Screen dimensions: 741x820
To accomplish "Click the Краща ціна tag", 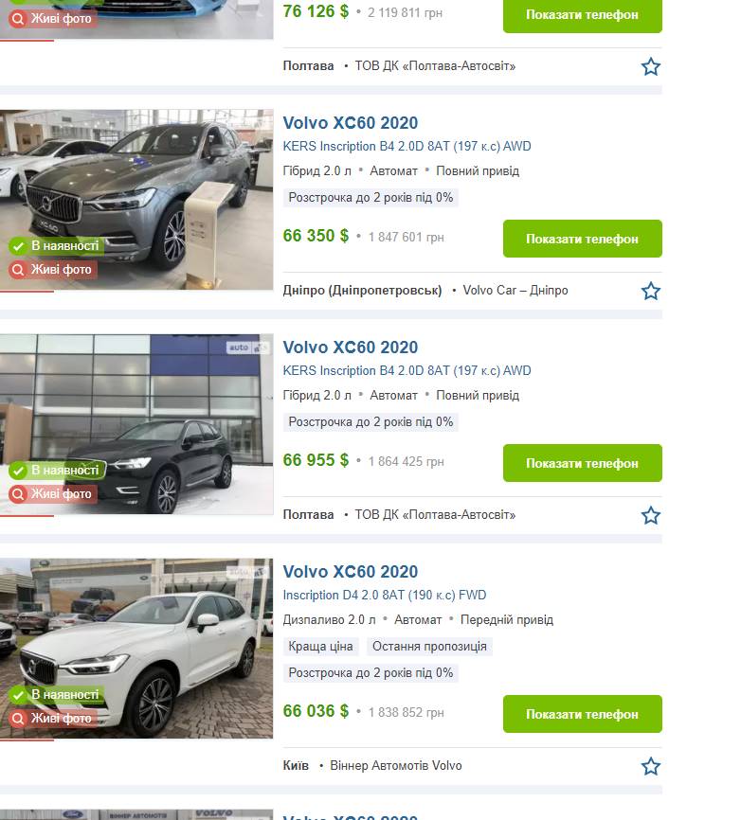I will point(321,647).
